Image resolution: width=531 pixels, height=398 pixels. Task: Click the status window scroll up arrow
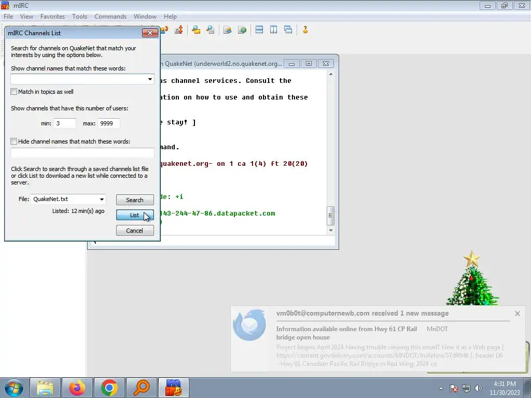click(x=330, y=74)
